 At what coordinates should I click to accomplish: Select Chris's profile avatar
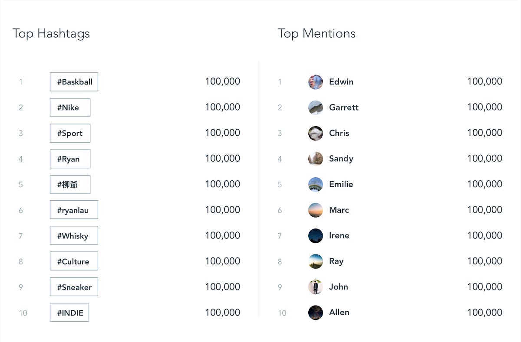[316, 133]
